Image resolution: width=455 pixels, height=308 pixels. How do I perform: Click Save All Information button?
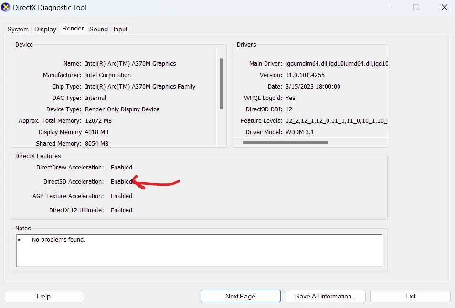click(325, 296)
